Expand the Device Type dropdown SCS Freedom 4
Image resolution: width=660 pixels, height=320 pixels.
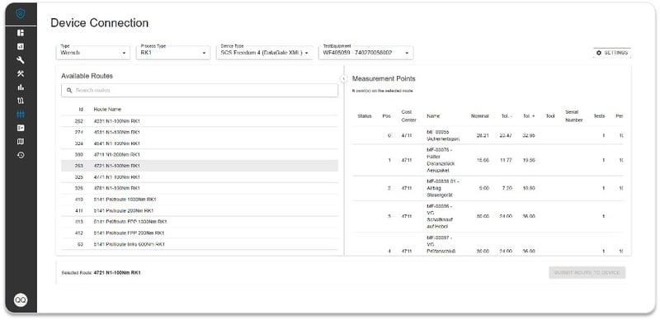(x=264, y=52)
